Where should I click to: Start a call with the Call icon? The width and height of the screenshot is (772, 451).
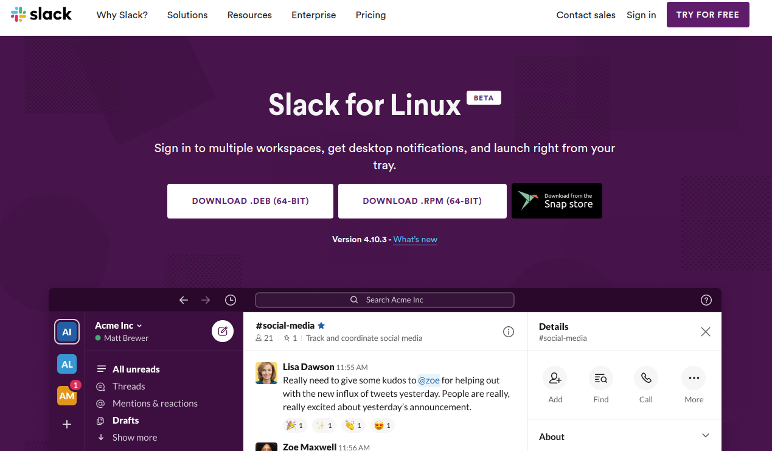(x=646, y=378)
